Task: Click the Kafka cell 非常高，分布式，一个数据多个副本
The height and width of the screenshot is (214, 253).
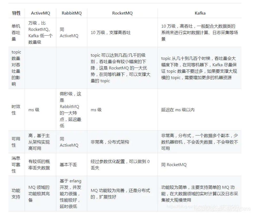Action: (200, 142)
